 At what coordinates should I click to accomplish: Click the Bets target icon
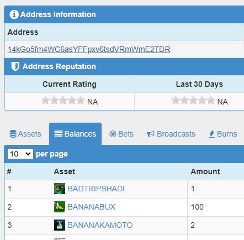coord(113,134)
